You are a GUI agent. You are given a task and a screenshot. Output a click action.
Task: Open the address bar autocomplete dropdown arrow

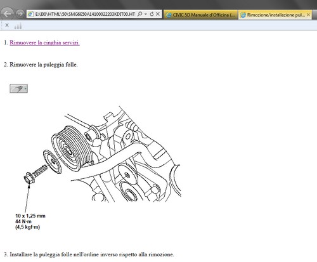click(x=146, y=14)
